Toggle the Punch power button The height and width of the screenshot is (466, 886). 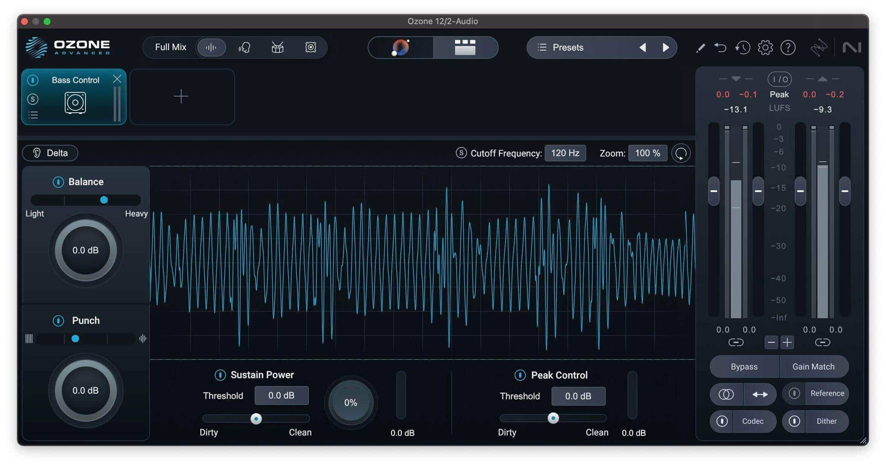tap(58, 321)
